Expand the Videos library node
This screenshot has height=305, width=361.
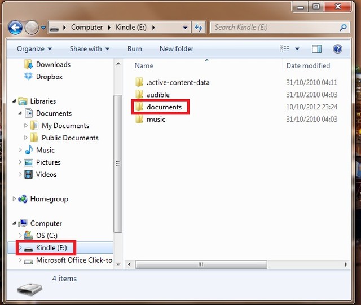(x=20, y=174)
